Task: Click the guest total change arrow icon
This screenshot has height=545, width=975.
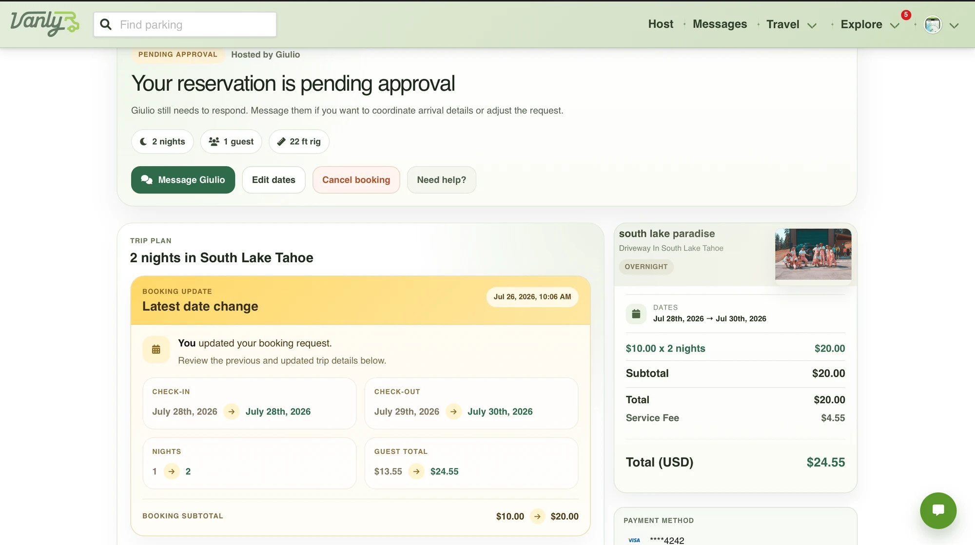Action: coord(416,471)
